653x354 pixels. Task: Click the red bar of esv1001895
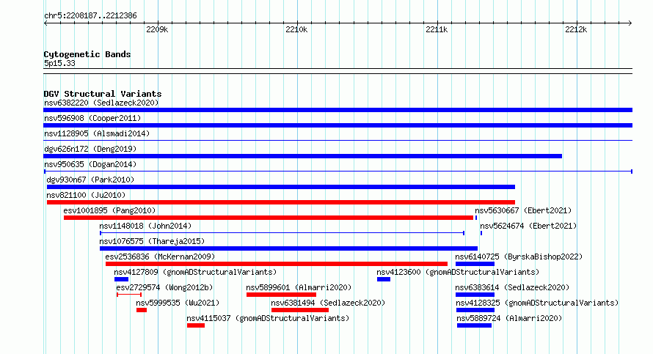pyautogui.click(x=269, y=218)
